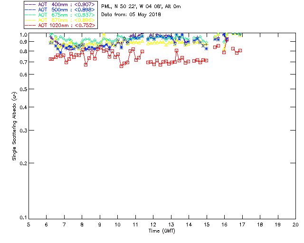This screenshot has width=304, height=243.
Task: Click the 13 tick label on time axis
Action: point(171,224)
